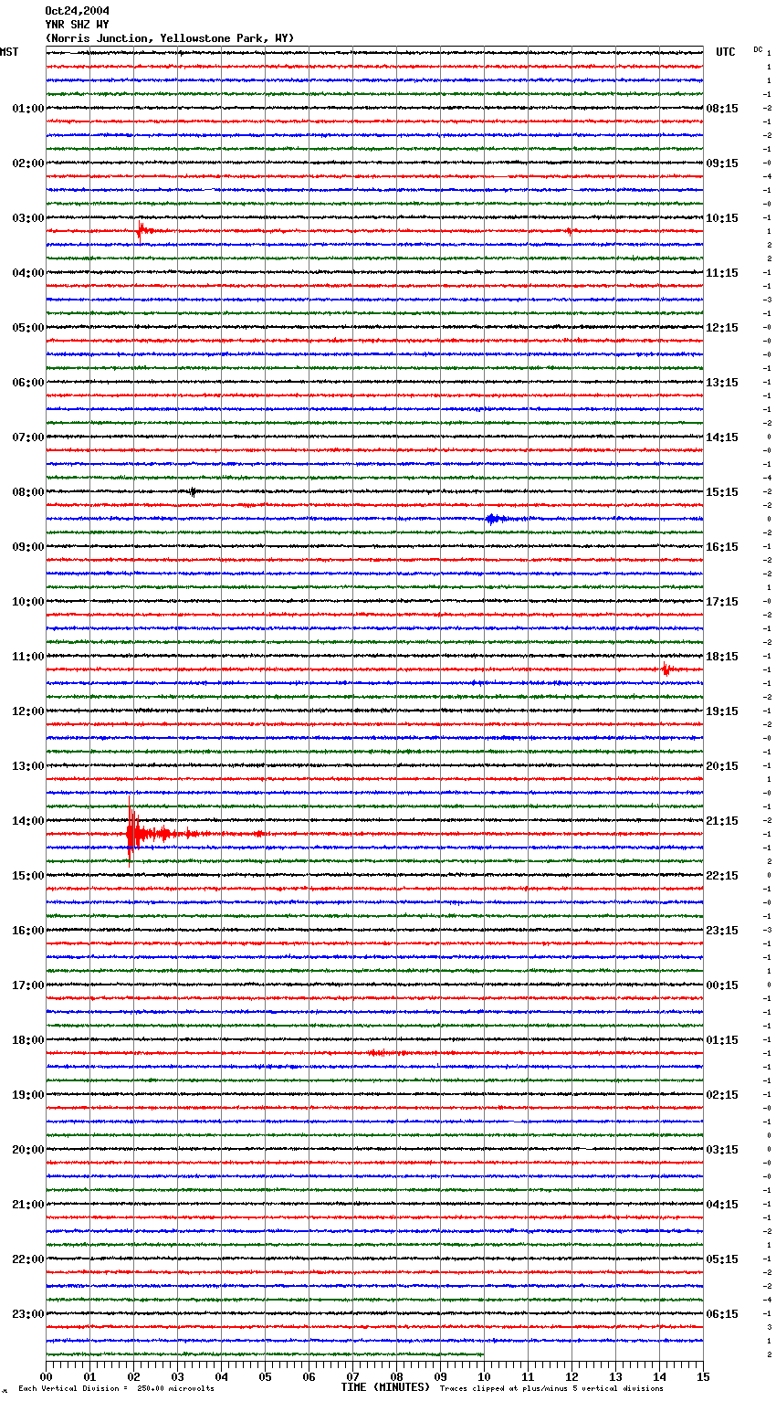Select the 18:00 MST time label

click(28, 1040)
